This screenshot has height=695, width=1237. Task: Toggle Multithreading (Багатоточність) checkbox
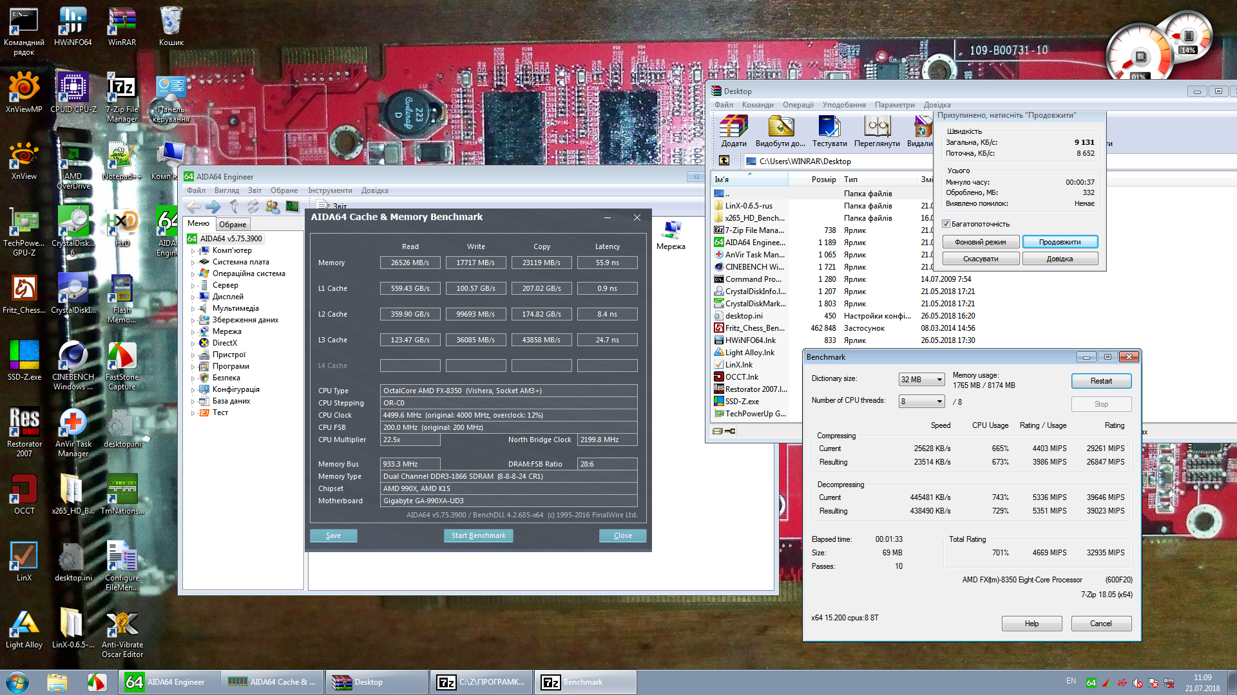coord(946,224)
